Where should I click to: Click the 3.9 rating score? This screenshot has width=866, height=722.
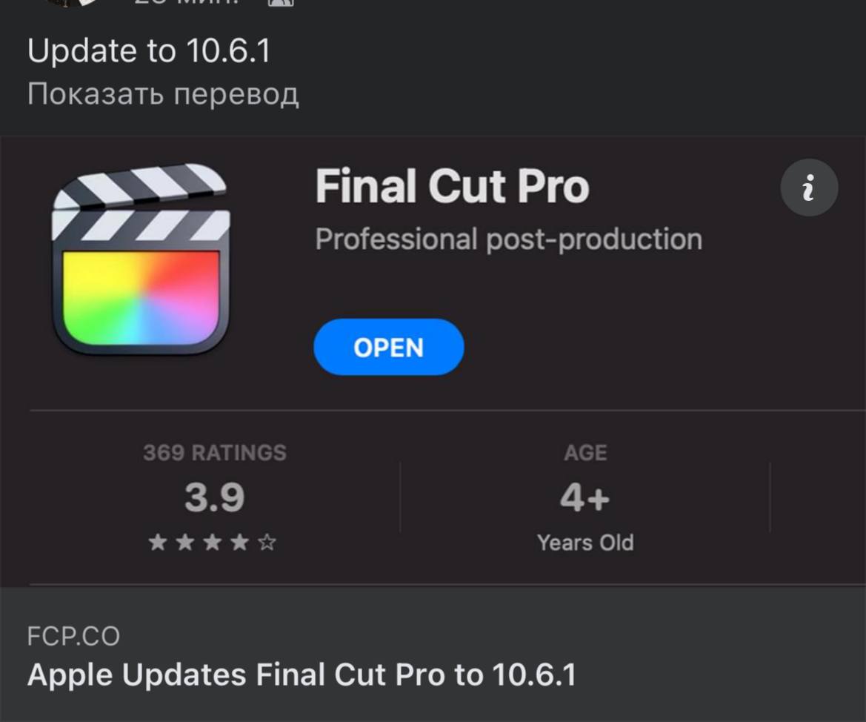(x=214, y=497)
